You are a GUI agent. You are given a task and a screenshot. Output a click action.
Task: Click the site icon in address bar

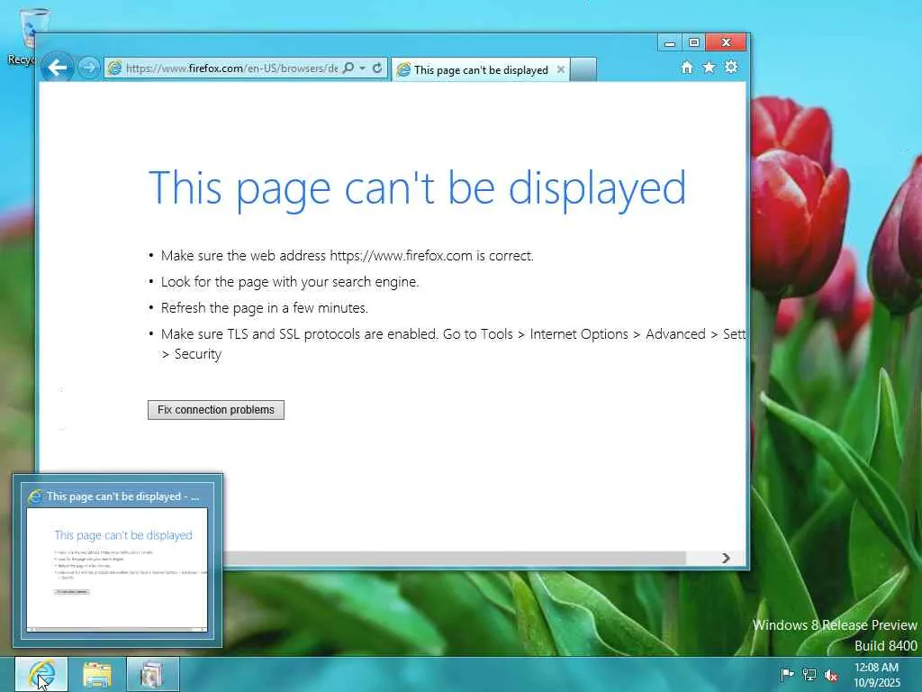(x=114, y=68)
